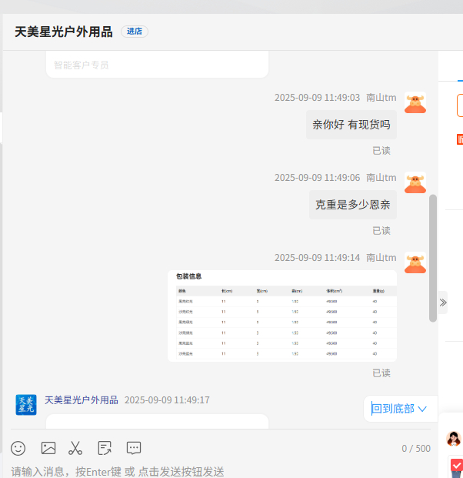Click the 天美星光户外用品 store logo avatar
This screenshot has height=478, width=463.
point(26,404)
